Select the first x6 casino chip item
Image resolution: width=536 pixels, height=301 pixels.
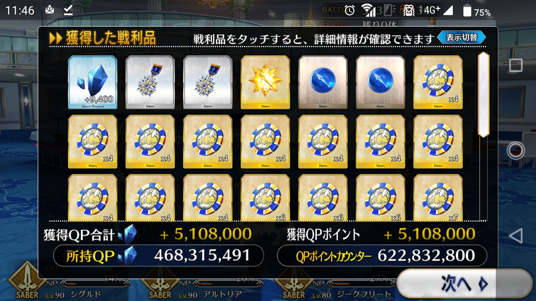[x=265, y=198]
